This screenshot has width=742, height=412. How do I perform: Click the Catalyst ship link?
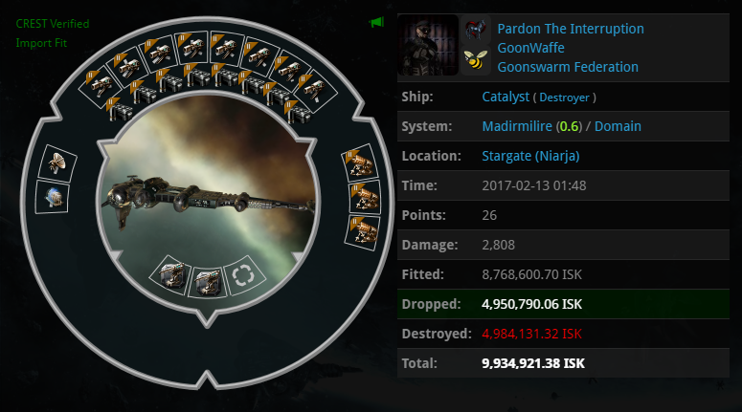point(505,97)
